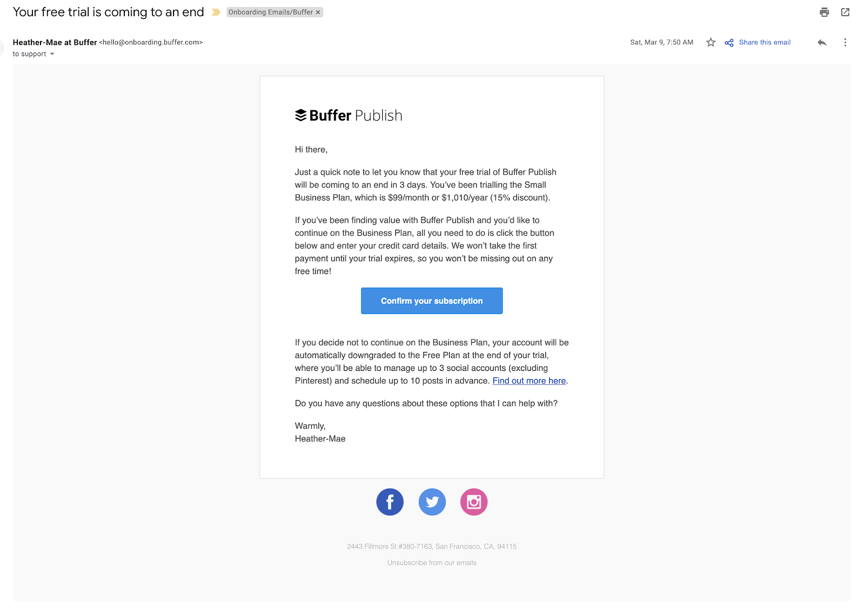865x612 pixels.
Task: Follow the 'Find out more here' link
Action: point(529,381)
